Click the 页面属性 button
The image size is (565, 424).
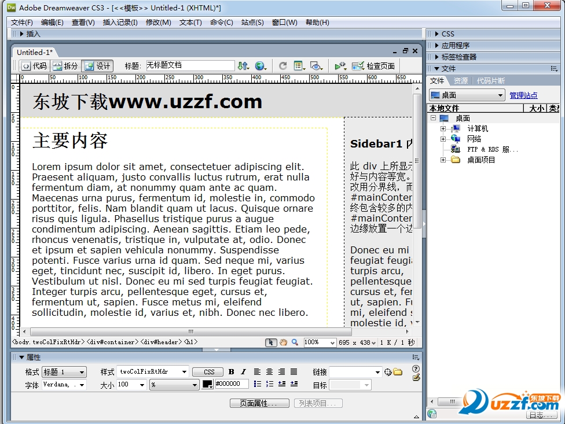(259, 403)
